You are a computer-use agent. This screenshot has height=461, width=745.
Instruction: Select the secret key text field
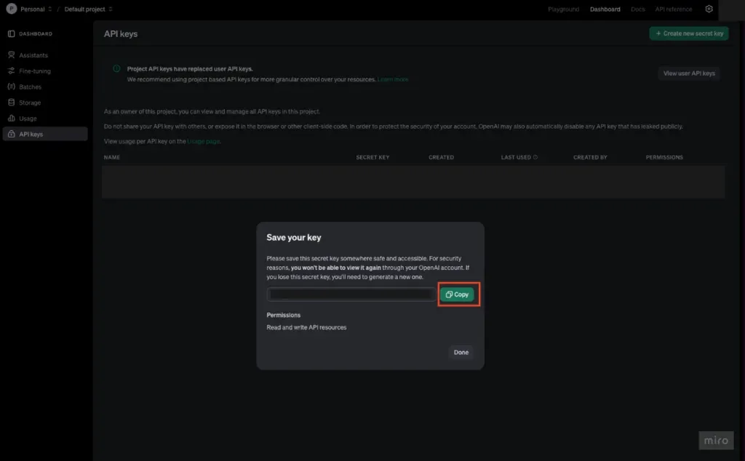351,294
